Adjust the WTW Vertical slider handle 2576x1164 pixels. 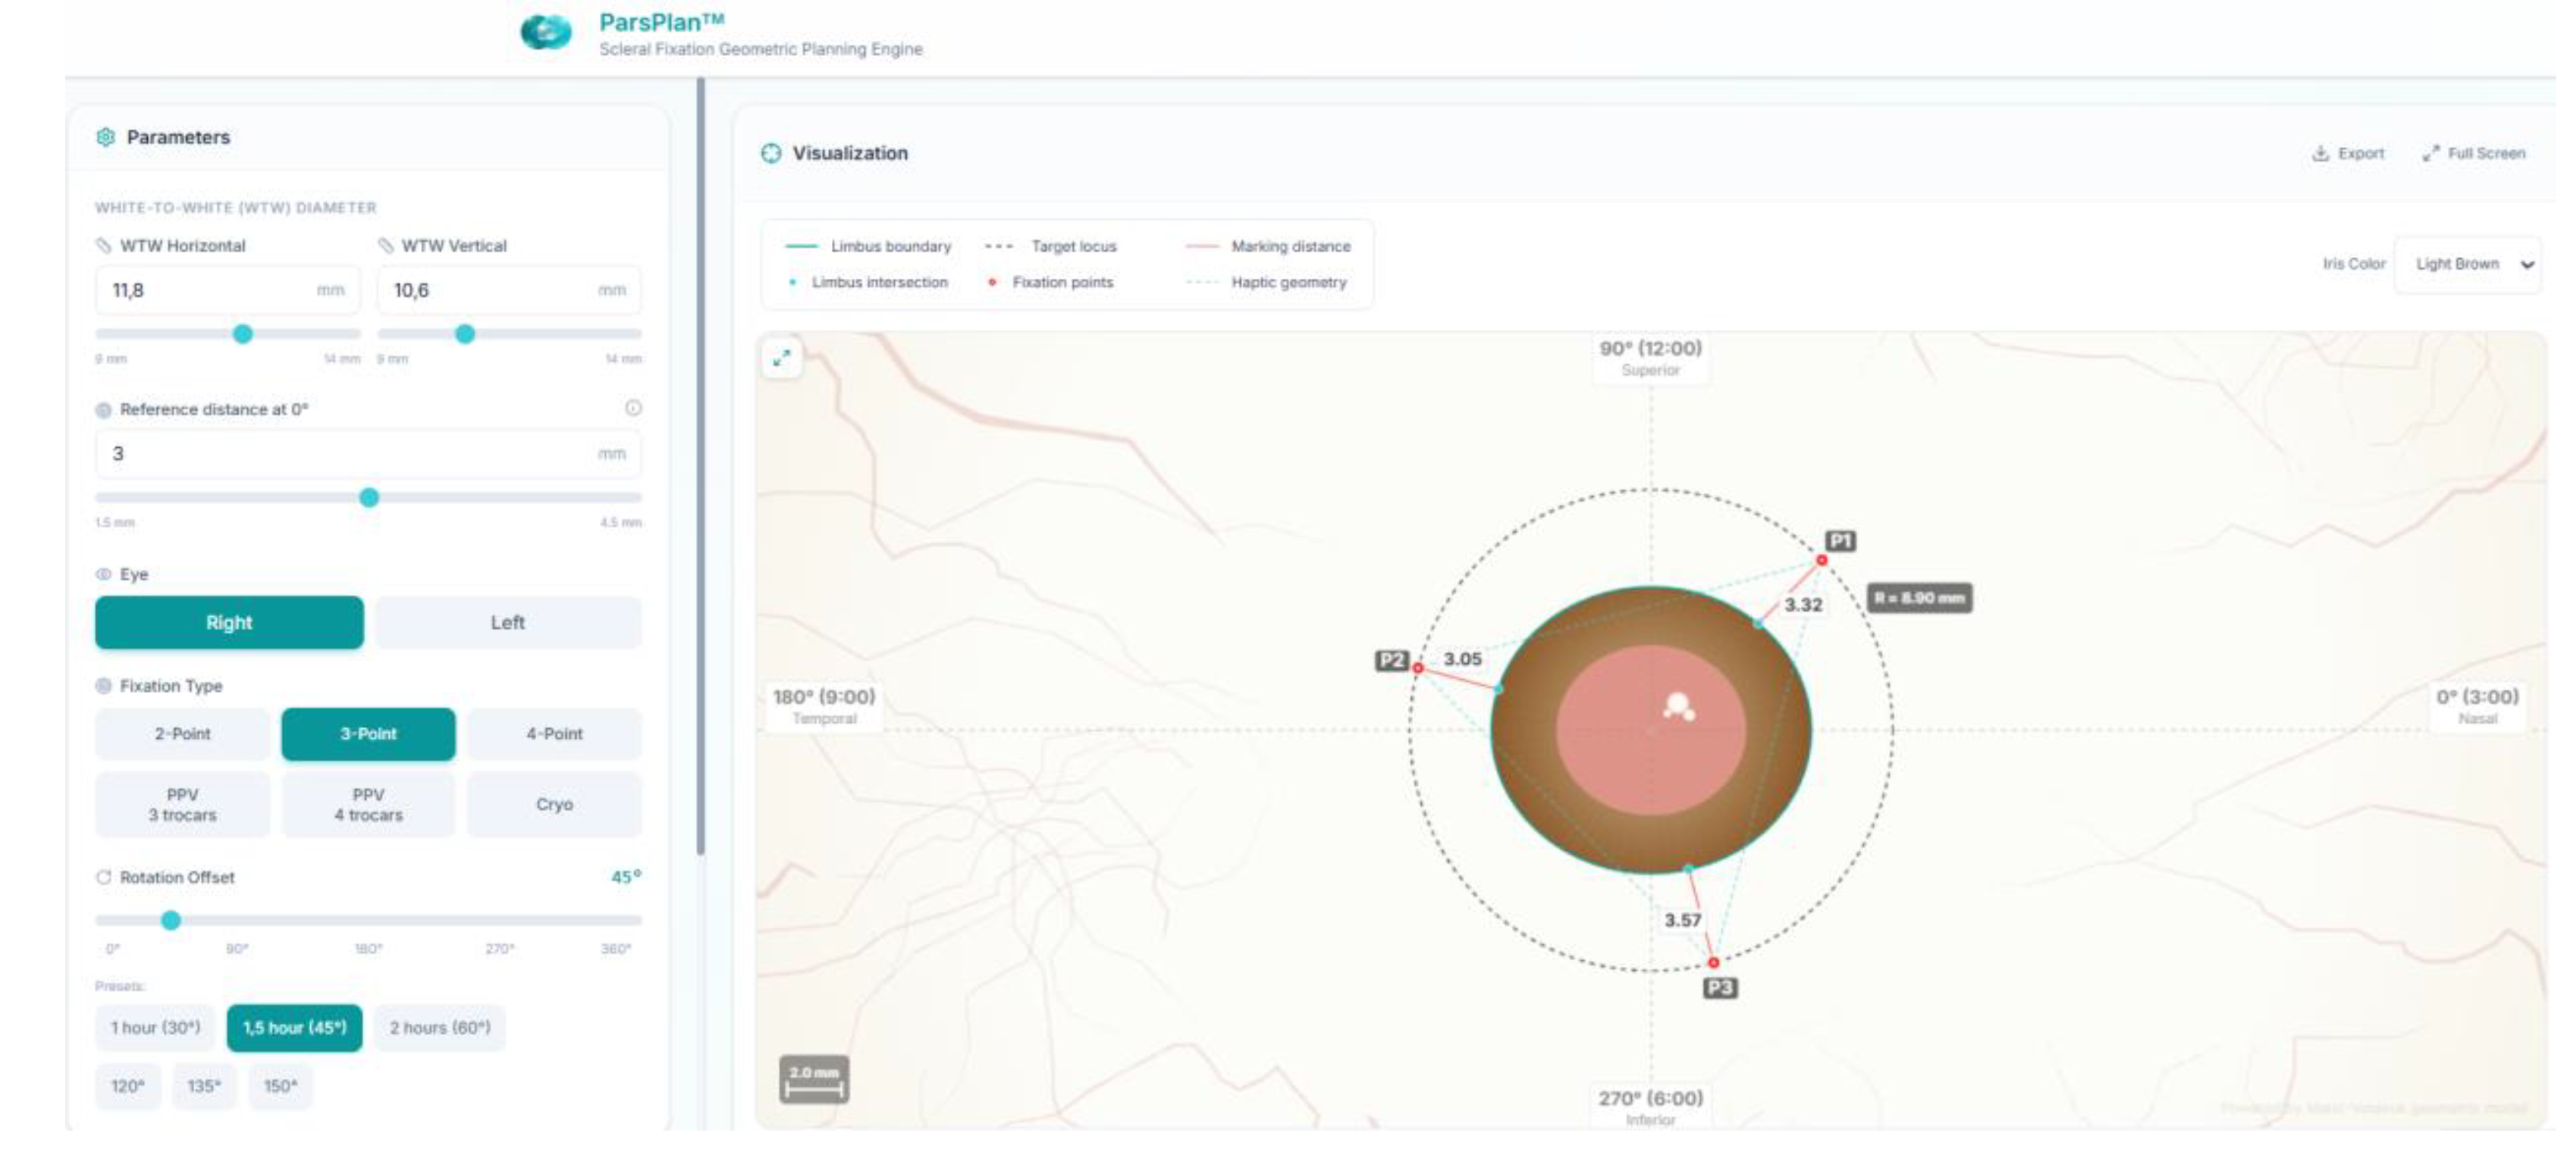465,333
